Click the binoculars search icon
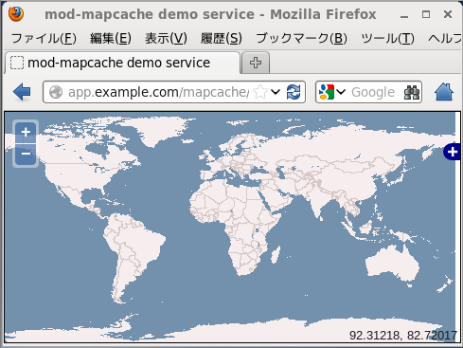Image resolution: width=463 pixels, height=348 pixels. [412, 92]
